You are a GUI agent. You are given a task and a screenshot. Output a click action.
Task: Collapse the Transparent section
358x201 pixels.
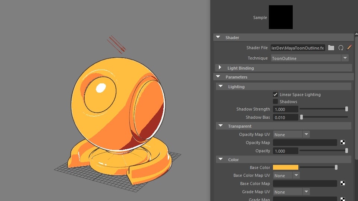click(x=220, y=126)
